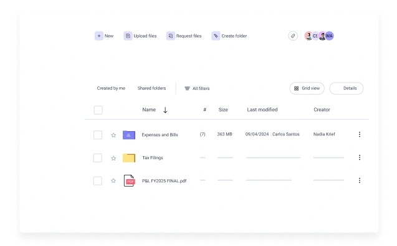Open the P&L FY2025 FINAL.pdf file name
The height and width of the screenshot is (246, 397).
coord(164,181)
